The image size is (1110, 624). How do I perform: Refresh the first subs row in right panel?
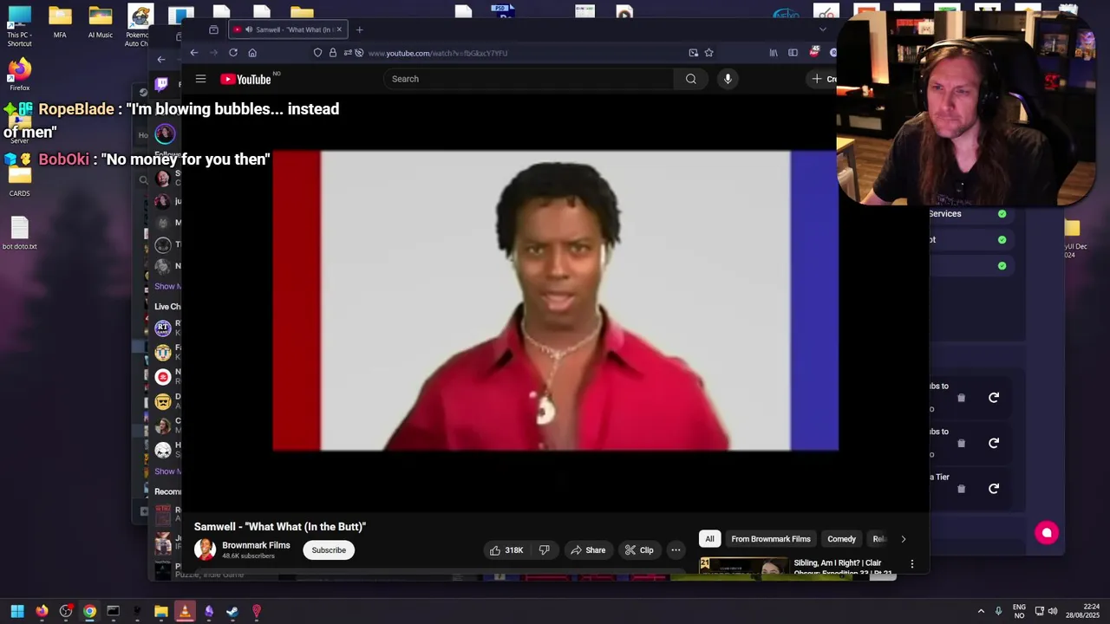pos(994,398)
